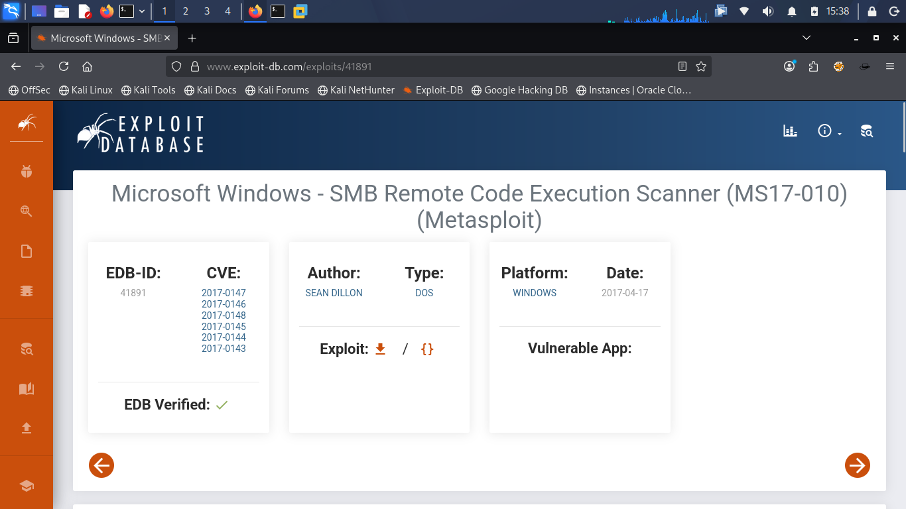This screenshot has height=509, width=906.
Task: Open the Kali NetHunter bookmark
Action: pos(356,90)
